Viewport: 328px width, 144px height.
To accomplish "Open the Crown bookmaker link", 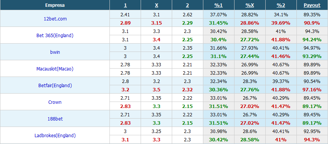I will pos(55,102).
